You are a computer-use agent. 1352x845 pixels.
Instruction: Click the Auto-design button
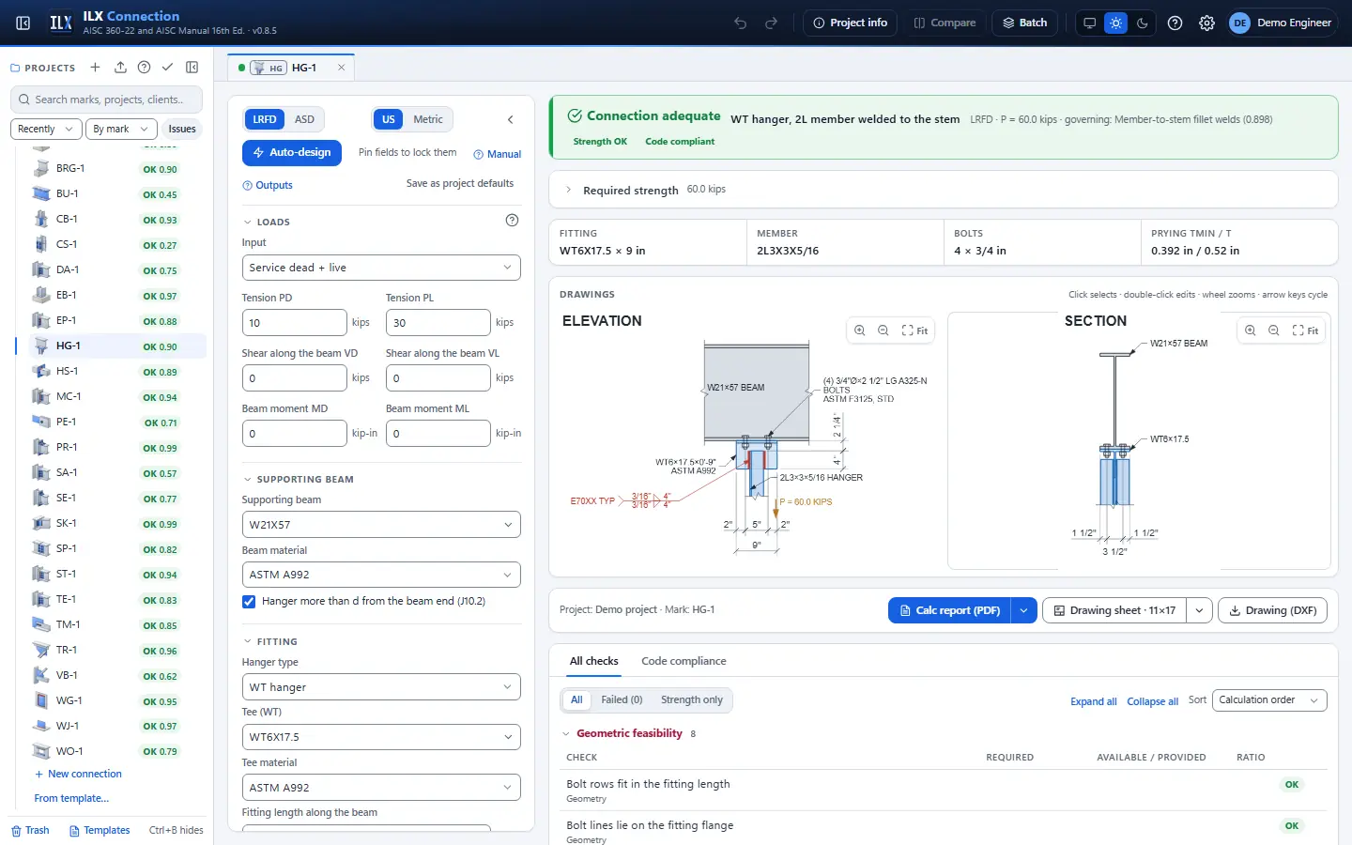pos(292,152)
